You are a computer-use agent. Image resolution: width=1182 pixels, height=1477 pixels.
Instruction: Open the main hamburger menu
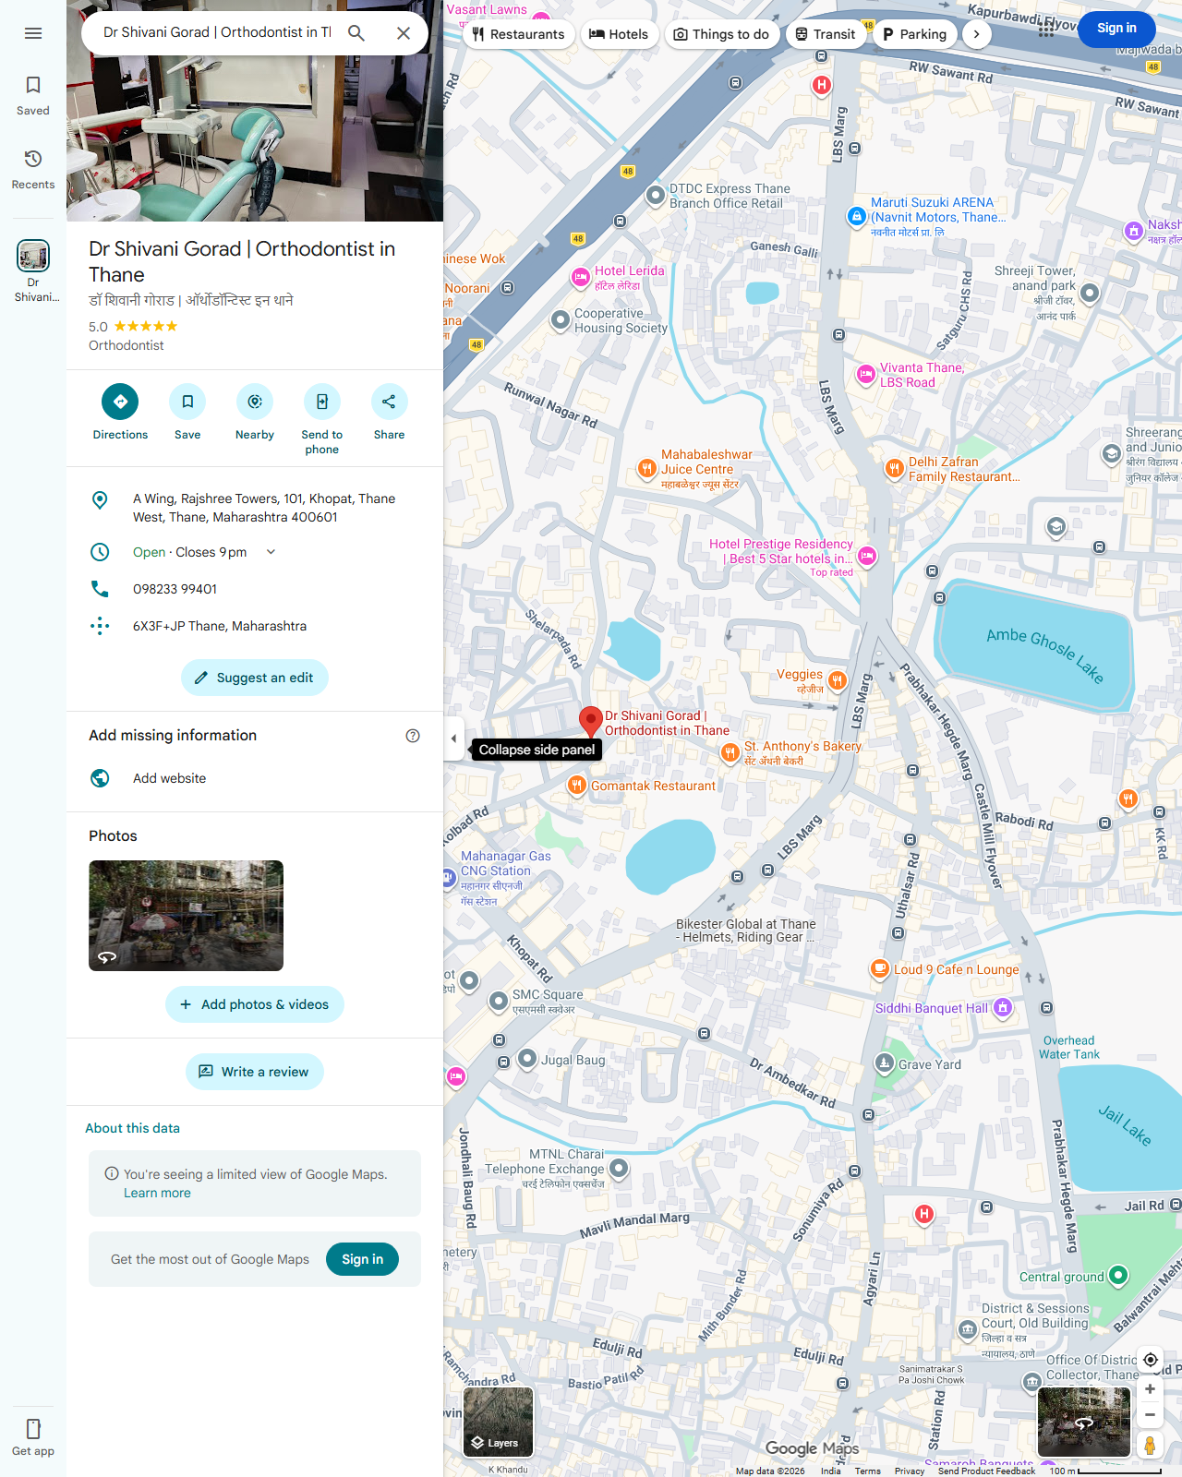click(33, 33)
